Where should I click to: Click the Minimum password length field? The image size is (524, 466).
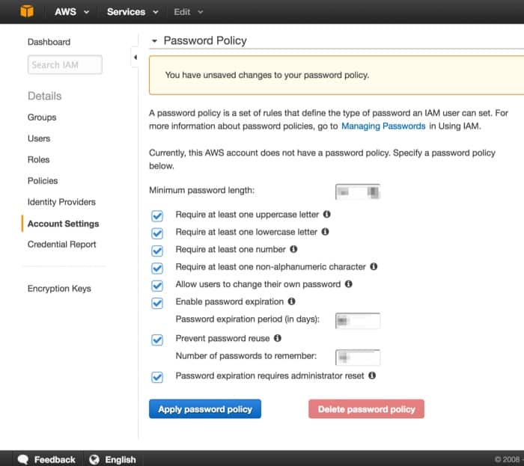358,192
